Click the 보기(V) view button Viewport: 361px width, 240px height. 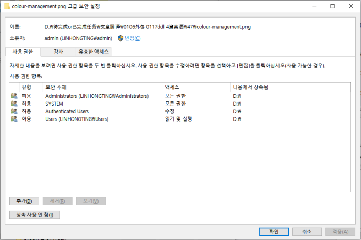(91, 201)
